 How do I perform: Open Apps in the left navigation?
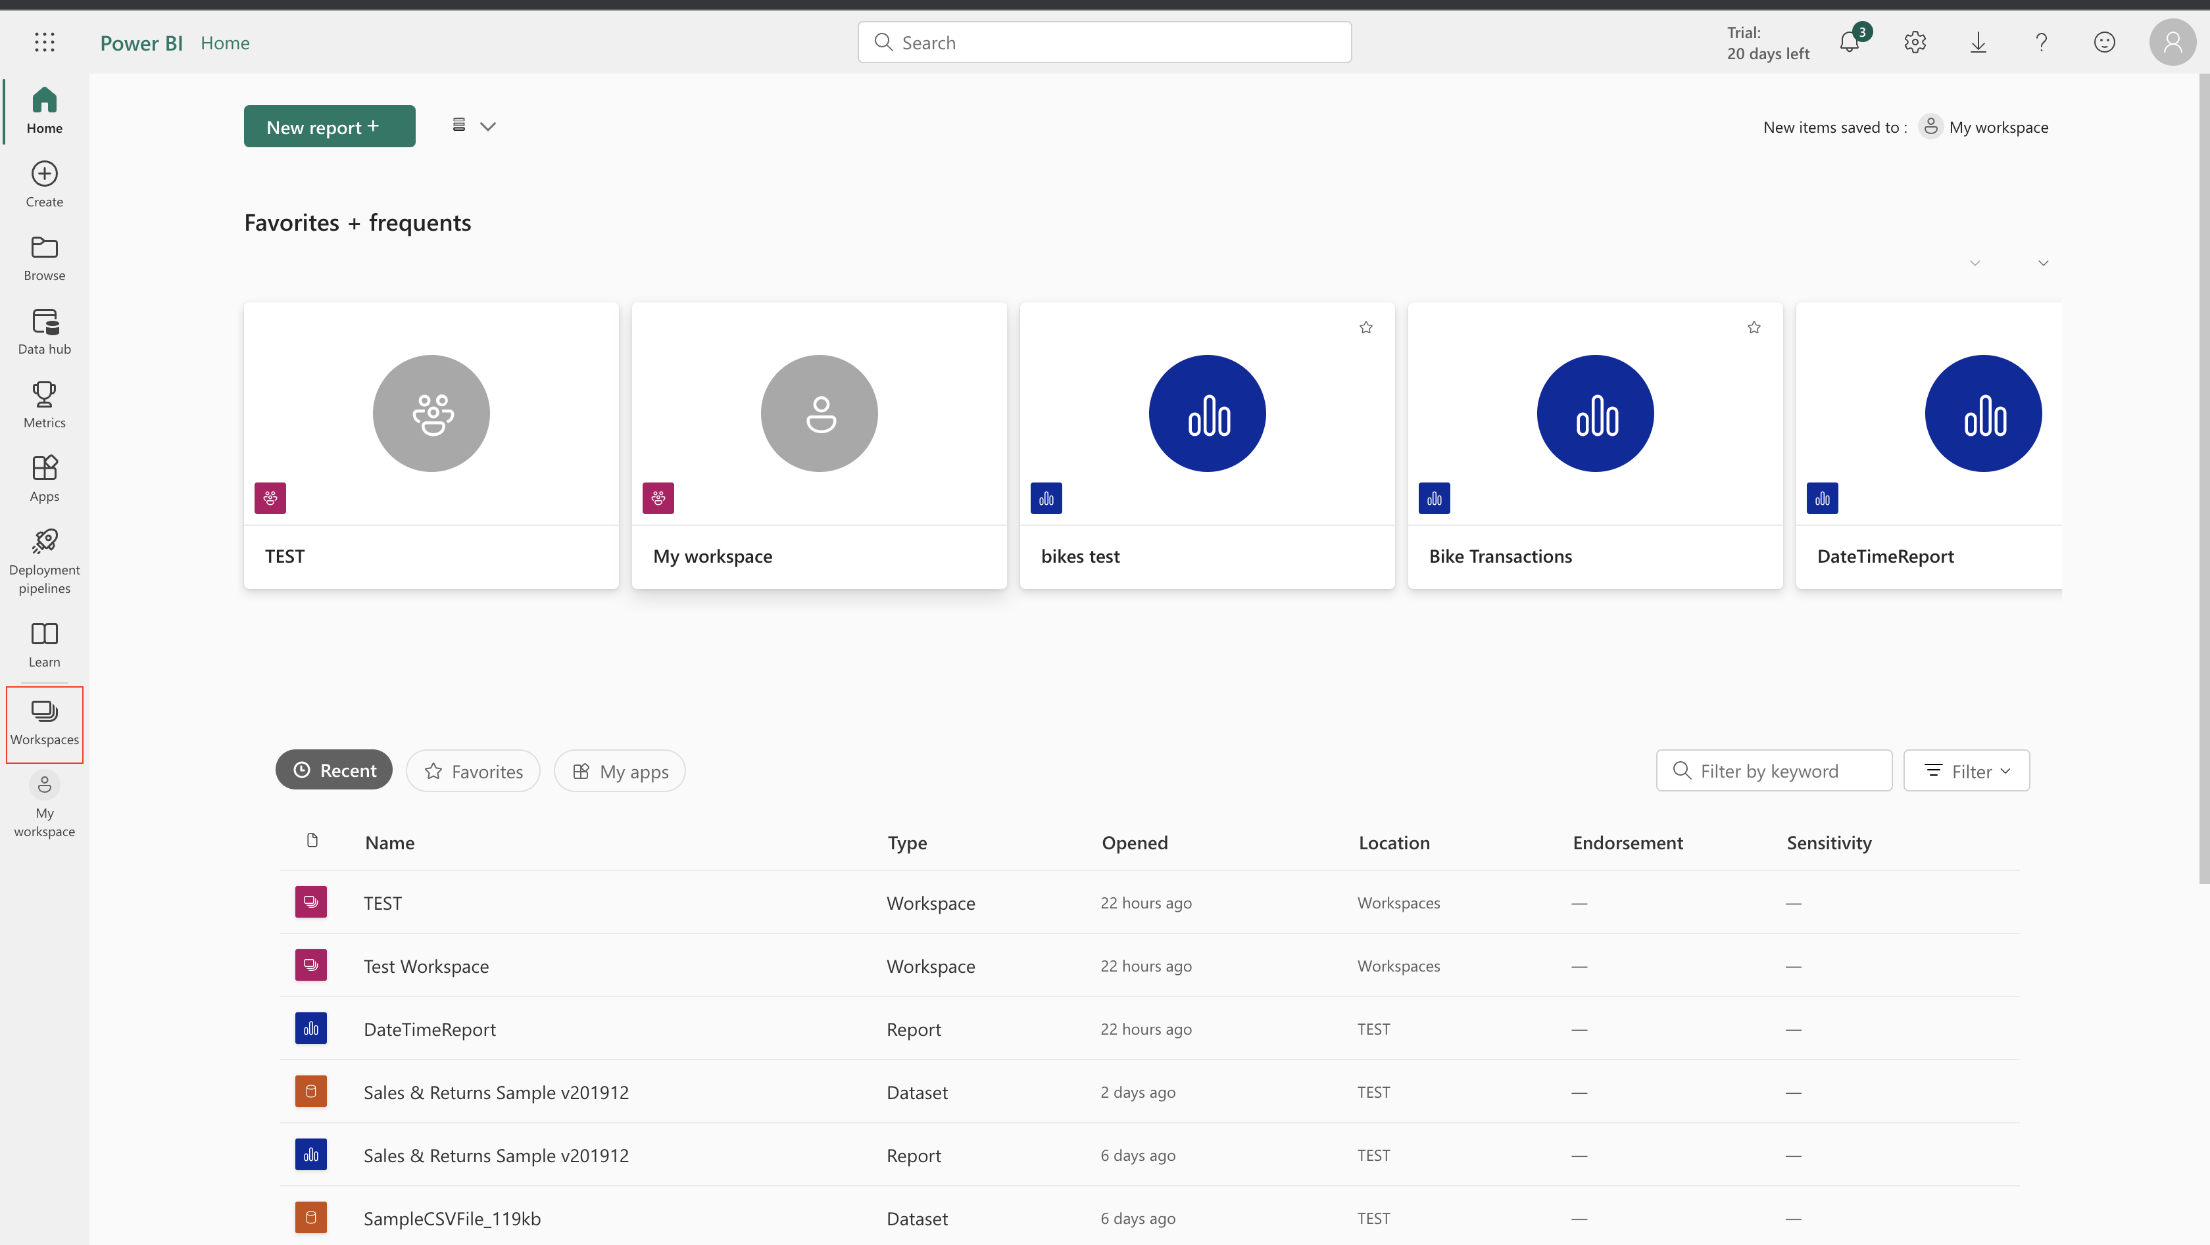pos(45,479)
